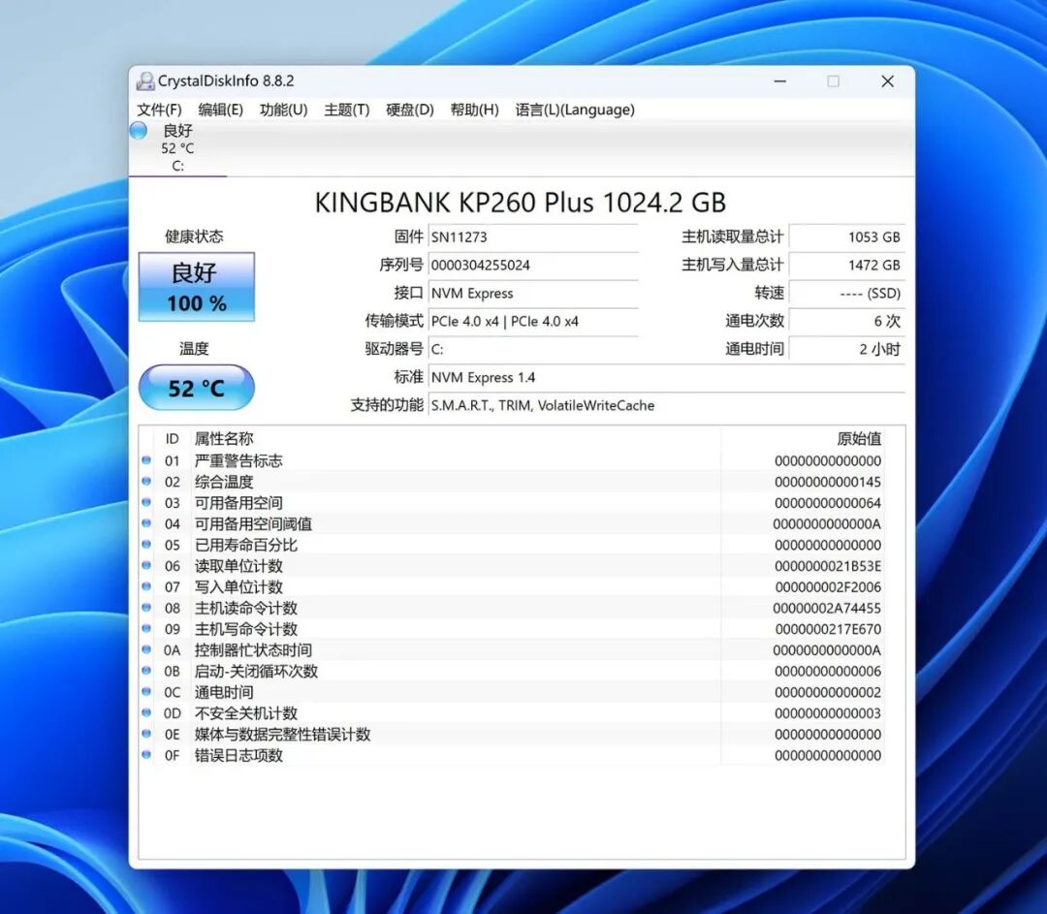Click raw value 00000000000064
The image size is (1047, 914).
click(827, 503)
